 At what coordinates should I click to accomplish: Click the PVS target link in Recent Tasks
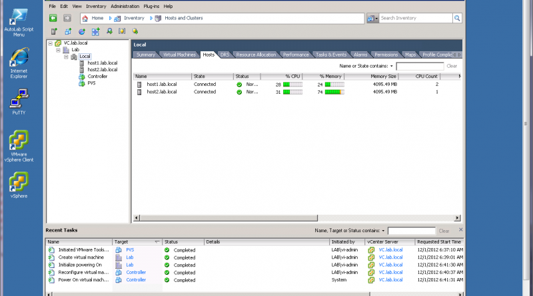[130, 250]
